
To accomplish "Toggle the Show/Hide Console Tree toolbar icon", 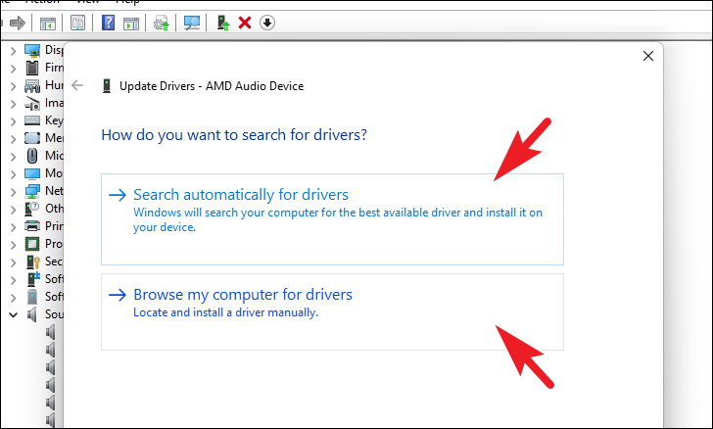I will 48,24.
